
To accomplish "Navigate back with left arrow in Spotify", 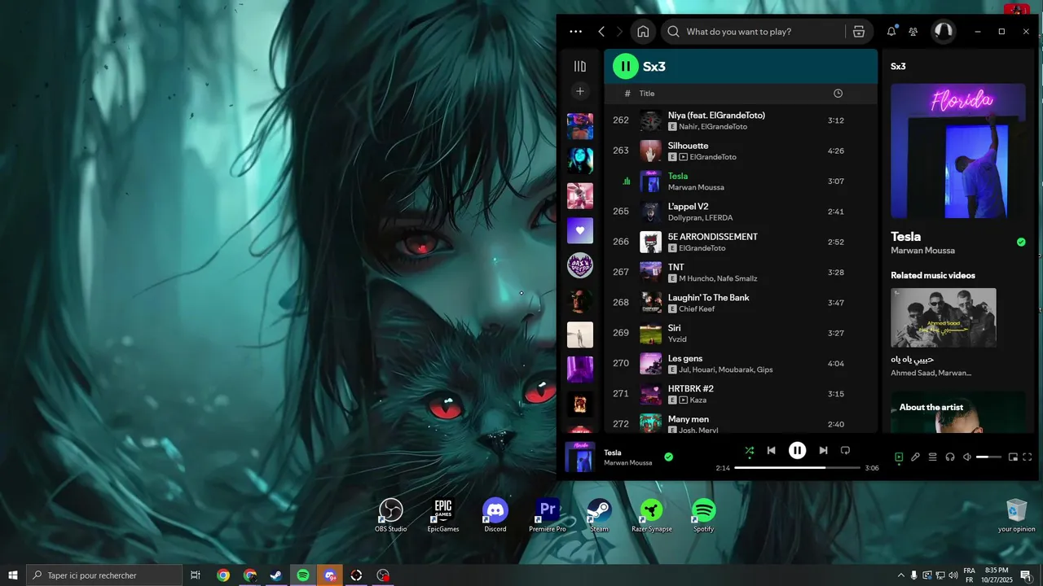I will [601, 32].
